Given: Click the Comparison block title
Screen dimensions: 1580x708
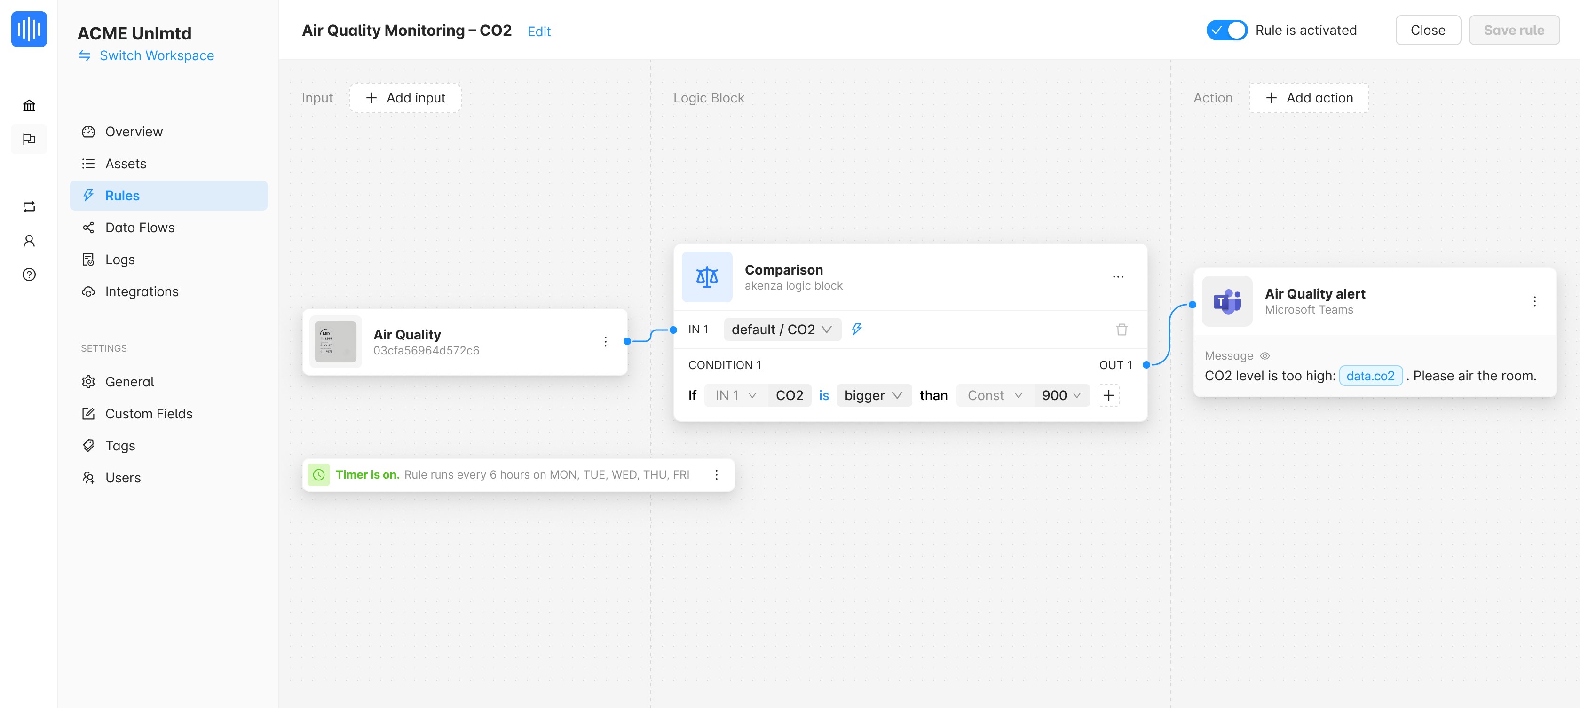Looking at the screenshot, I should (783, 270).
